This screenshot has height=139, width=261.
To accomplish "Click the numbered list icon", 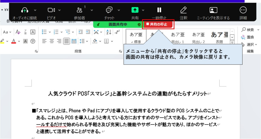I will click(56, 32).
